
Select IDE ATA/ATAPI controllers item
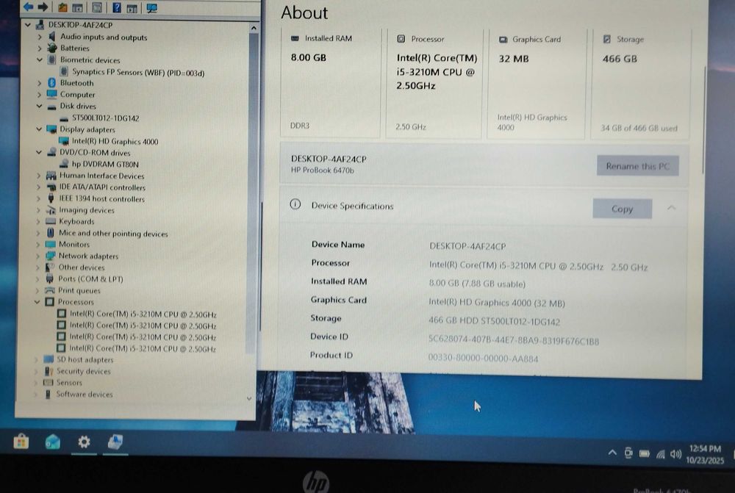(x=102, y=187)
